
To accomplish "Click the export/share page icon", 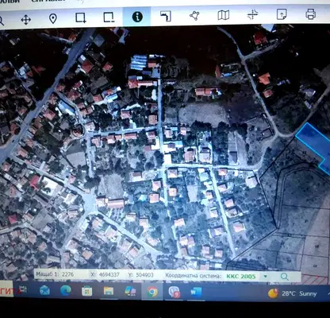I will 282,14.
